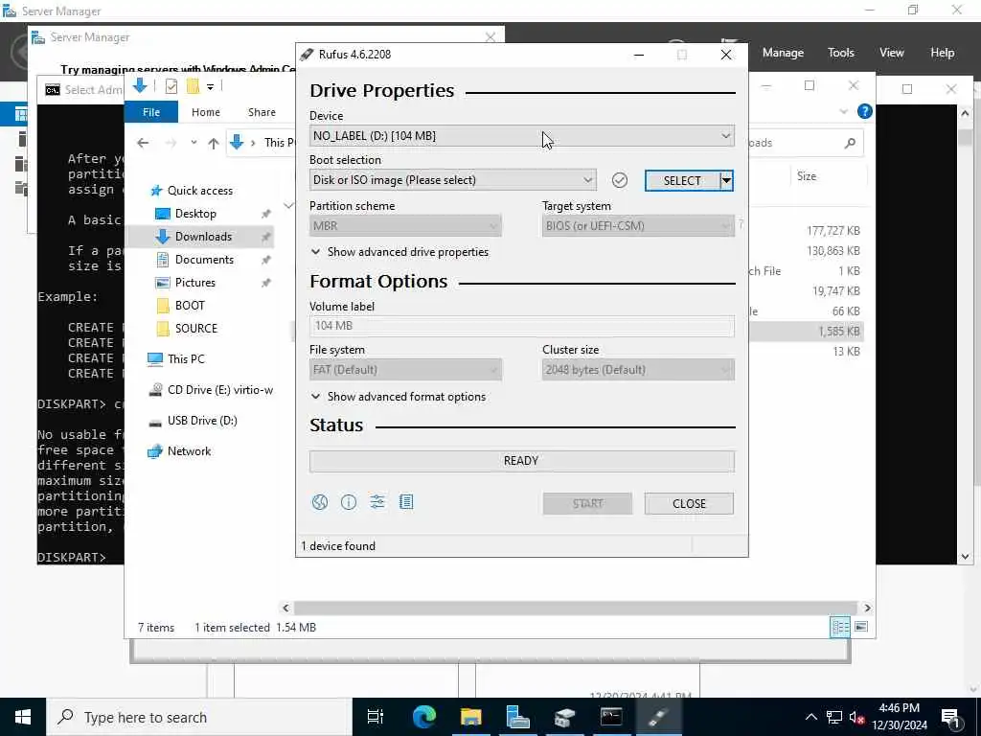This screenshot has width=981, height=736.
Task: Launch Microsoft Edge from taskbar
Action: coord(423,717)
